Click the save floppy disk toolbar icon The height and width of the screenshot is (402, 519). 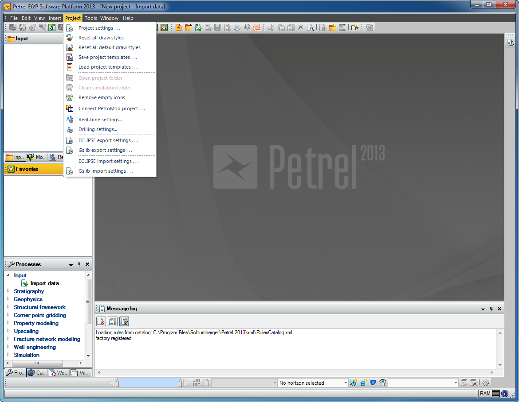(x=217, y=28)
